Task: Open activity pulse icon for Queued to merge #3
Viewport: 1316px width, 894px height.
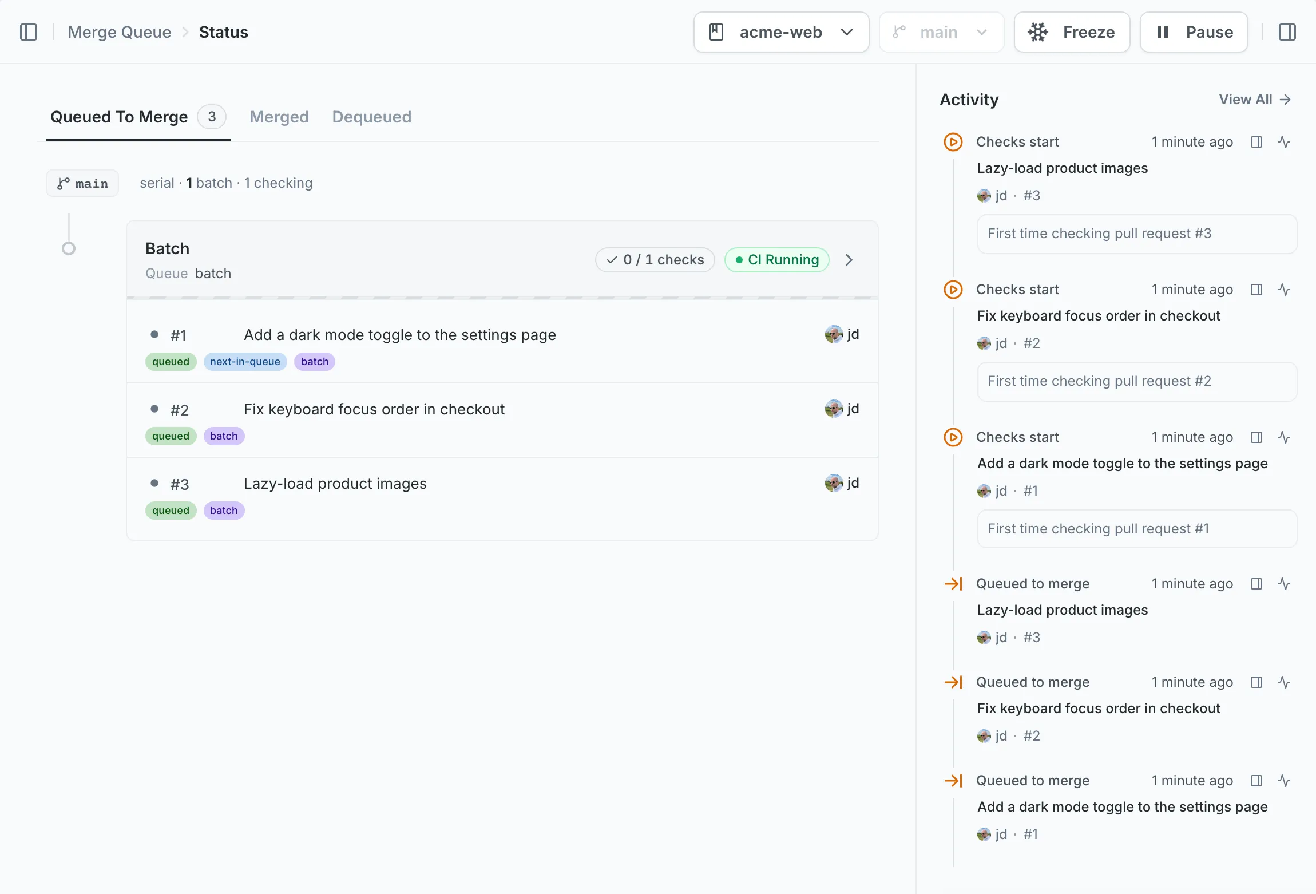Action: tap(1284, 584)
